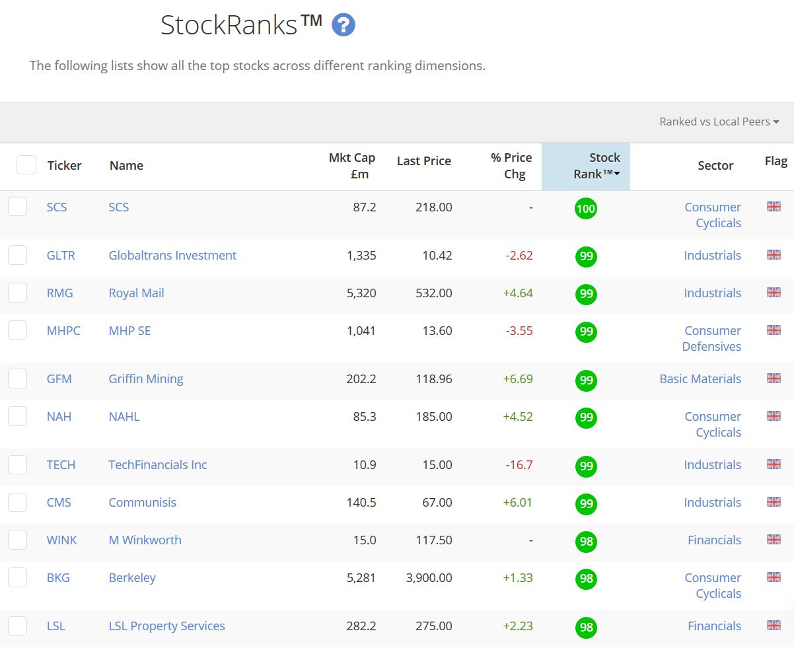Sort the table by Name column
This screenshot has height=652, width=794.
126,165
